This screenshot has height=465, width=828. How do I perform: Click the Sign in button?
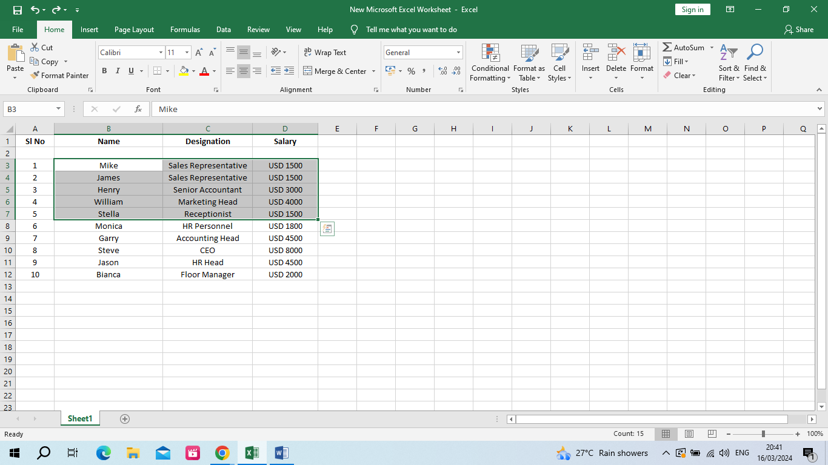tap(692, 10)
